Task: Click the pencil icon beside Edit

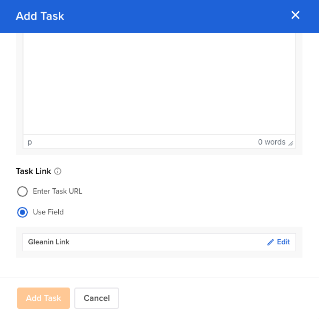Action: click(270, 242)
